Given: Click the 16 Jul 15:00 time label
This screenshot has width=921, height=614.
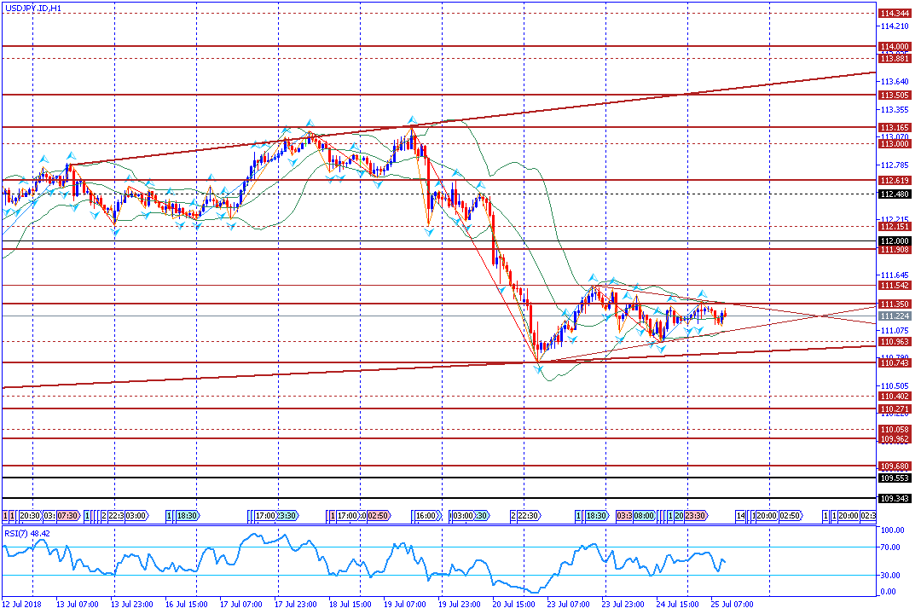Looking at the screenshot, I should 186,604.
